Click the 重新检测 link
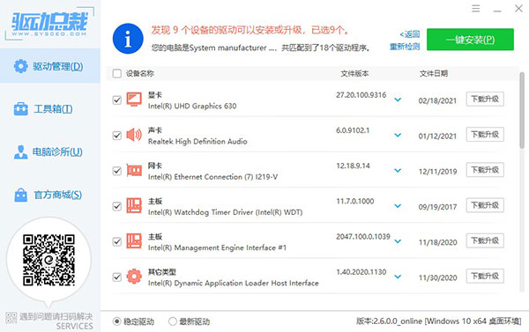The width and height of the screenshot is (529, 332). 405,47
